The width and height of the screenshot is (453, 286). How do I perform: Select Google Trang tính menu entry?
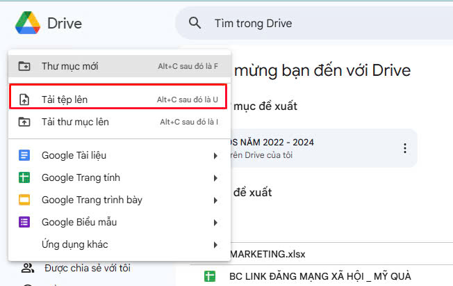click(120, 177)
